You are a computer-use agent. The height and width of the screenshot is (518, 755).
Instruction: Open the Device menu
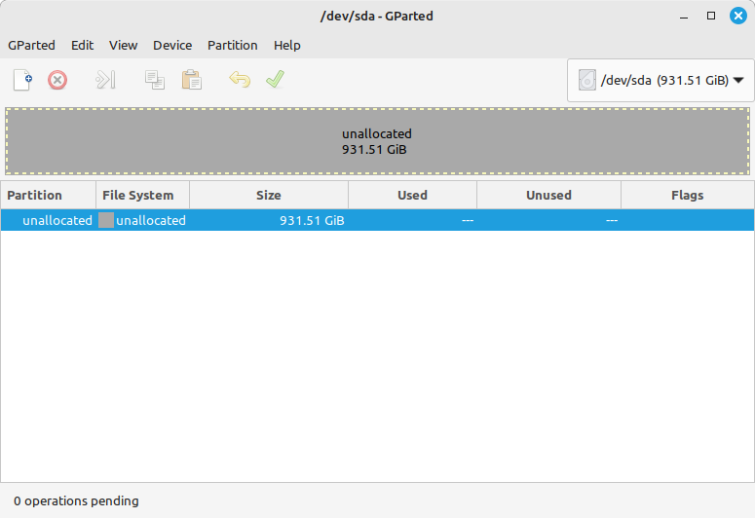pos(172,45)
